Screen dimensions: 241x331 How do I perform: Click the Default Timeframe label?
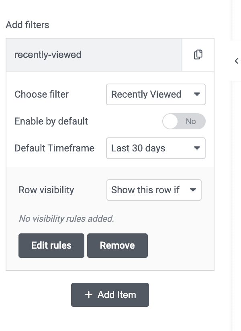point(54,148)
